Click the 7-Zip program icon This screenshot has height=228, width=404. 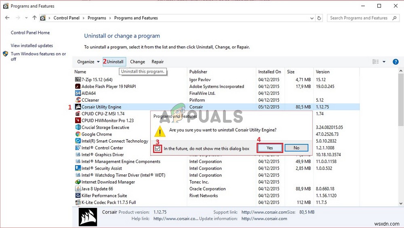pos(78,79)
